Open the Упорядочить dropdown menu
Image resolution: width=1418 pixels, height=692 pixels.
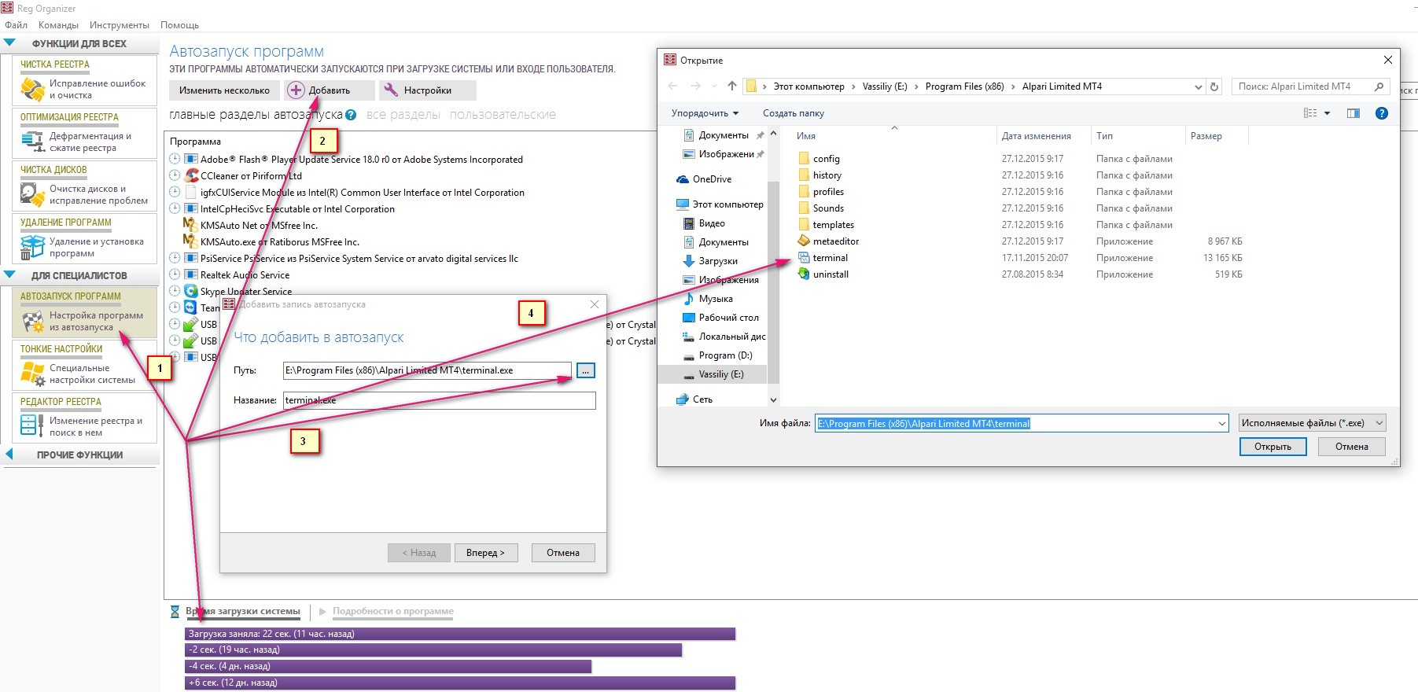point(705,113)
